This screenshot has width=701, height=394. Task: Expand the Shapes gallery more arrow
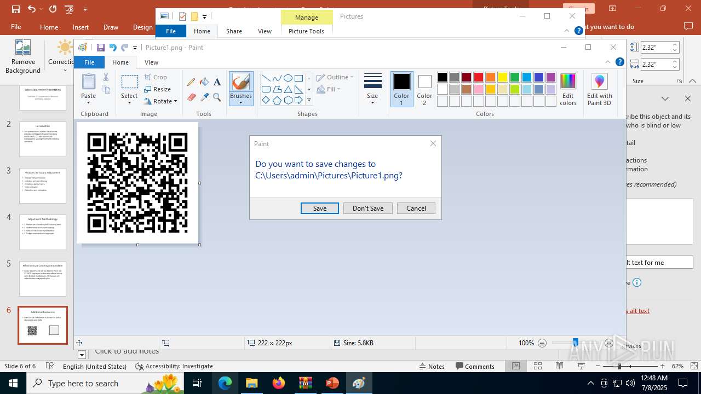point(309,100)
